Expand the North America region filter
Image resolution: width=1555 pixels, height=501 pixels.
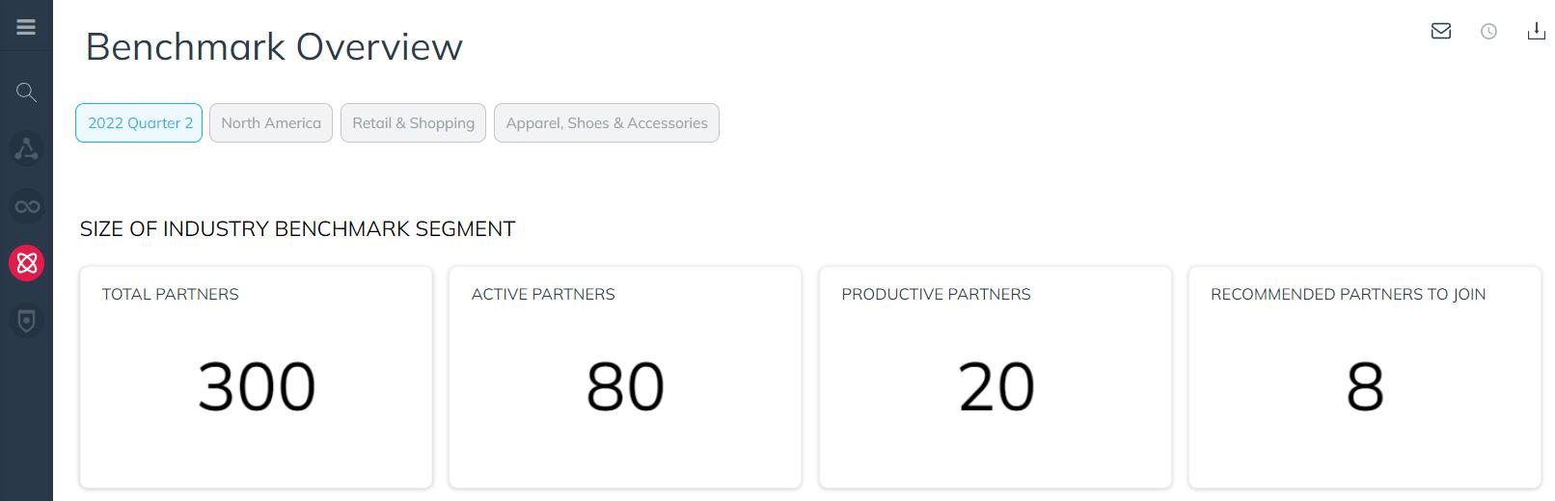(271, 122)
